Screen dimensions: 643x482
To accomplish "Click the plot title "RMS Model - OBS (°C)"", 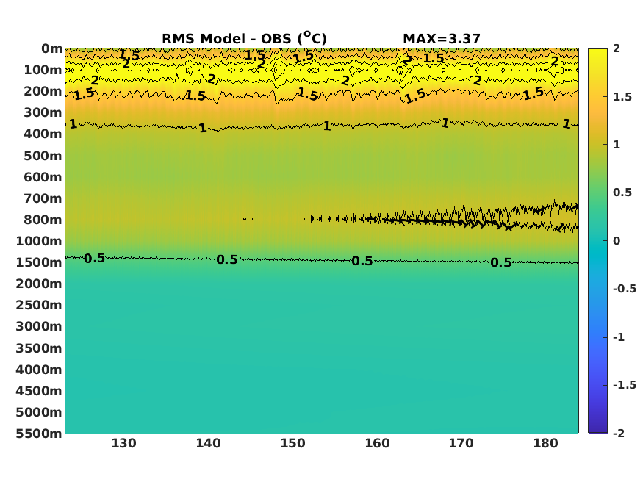I will click(x=245, y=38).
